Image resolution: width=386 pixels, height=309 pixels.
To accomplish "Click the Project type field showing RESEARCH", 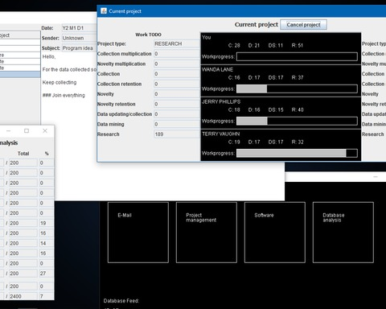I will click(177, 43).
